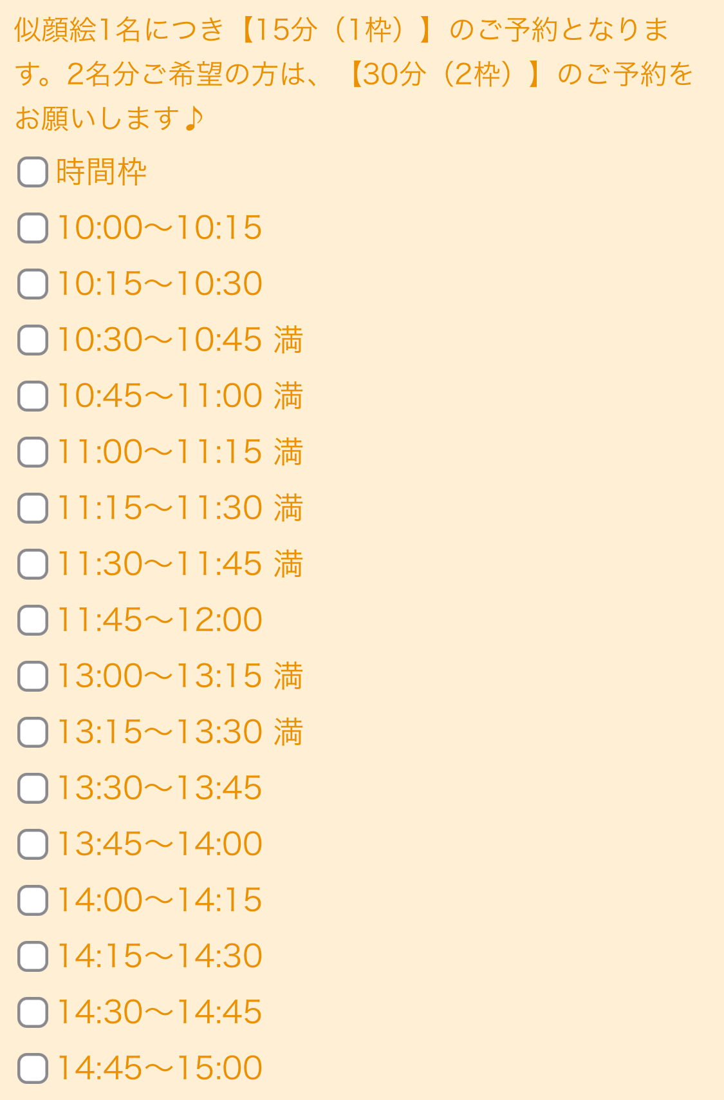Toggle the 13:00〜13:15 満 checkbox

click(33, 676)
